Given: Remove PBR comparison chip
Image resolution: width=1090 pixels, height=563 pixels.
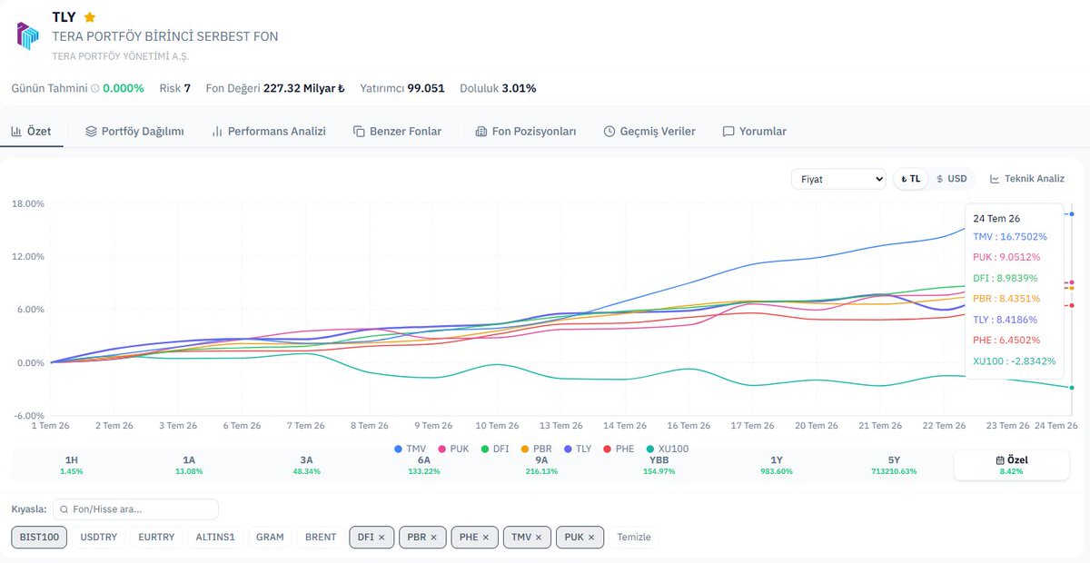Looking at the screenshot, I should coord(433,538).
